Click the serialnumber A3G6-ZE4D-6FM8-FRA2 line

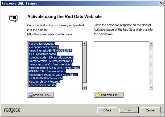tap(54, 68)
